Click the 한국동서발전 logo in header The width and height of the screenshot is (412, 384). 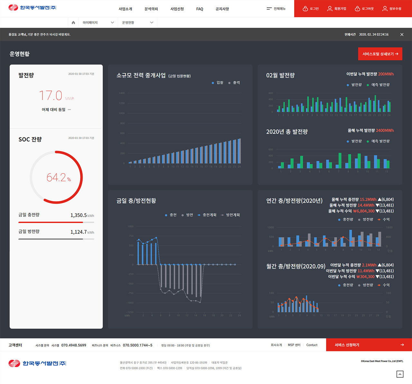point(33,8)
